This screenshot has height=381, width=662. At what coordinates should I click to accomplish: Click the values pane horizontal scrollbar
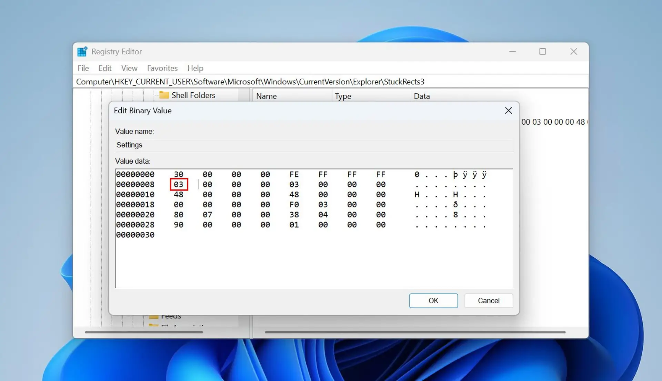[415, 332]
